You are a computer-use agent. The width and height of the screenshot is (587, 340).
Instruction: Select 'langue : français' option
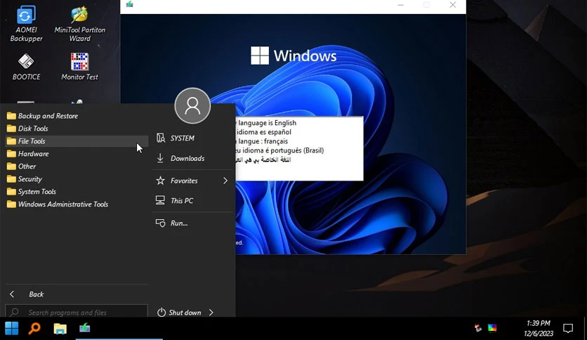coord(263,141)
